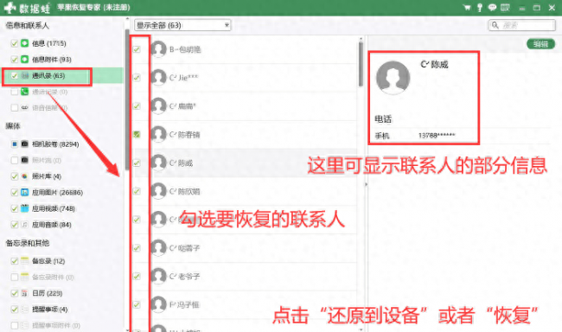This screenshot has width=562, height=332.
Task: Click the 相机胶卷 camera icon
Action: point(24,144)
